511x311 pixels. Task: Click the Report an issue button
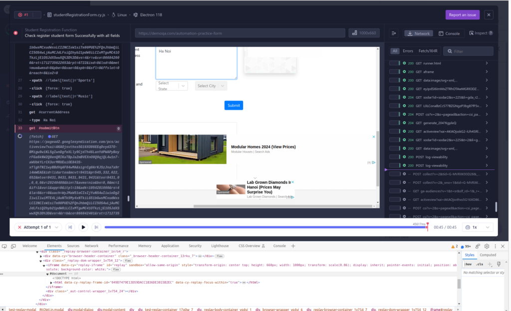click(x=463, y=15)
